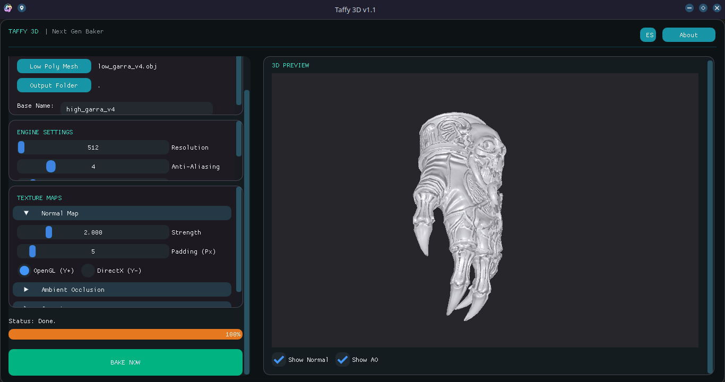This screenshot has height=382, width=725.
Task: Close the Taffy 3D window
Action: (x=717, y=8)
